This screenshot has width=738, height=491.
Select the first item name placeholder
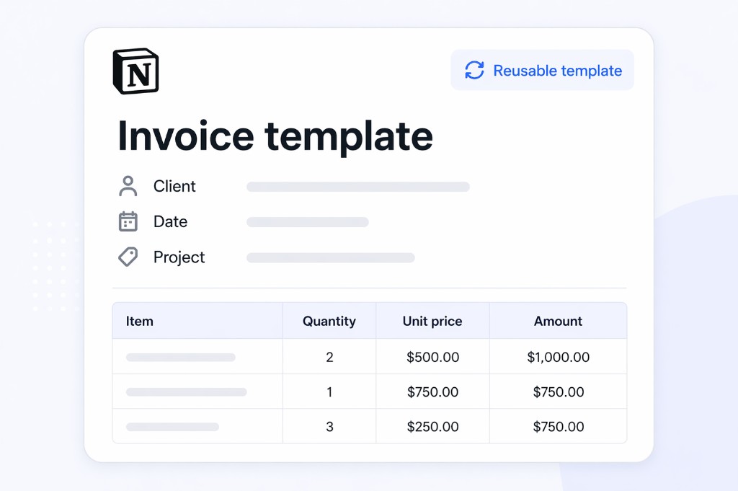point(180,356)
